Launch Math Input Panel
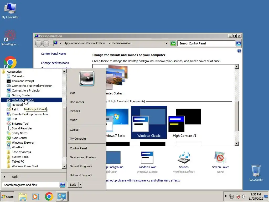269x202 pixels. 32,100
